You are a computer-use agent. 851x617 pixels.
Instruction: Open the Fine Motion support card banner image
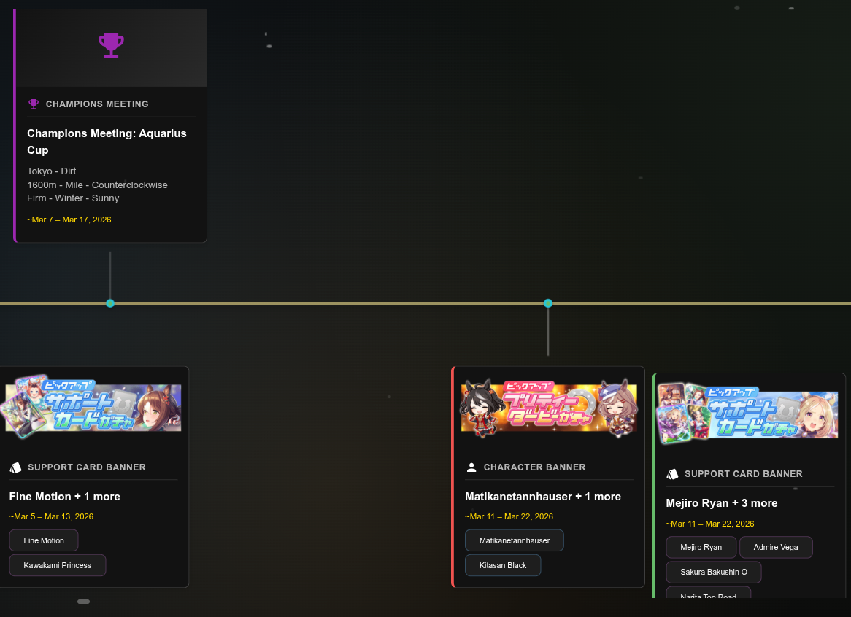(x=93, y=407)
